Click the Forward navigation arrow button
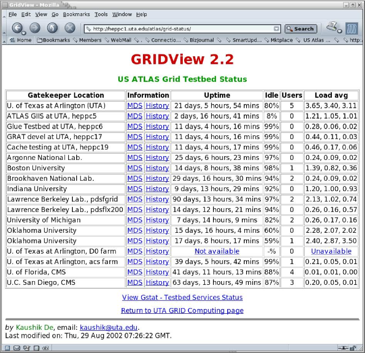Image resolution: width=365 pixels, height=353 pixels. (x=35, y=28)
